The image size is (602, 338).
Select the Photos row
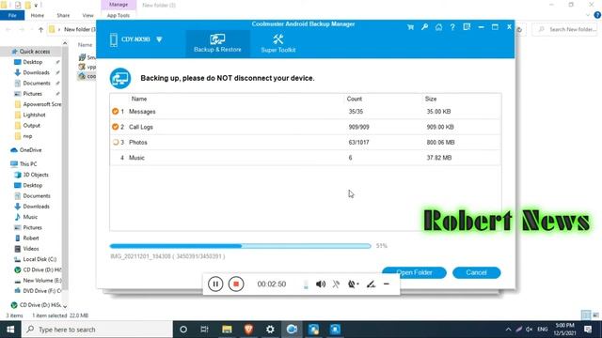click(305, 142)
